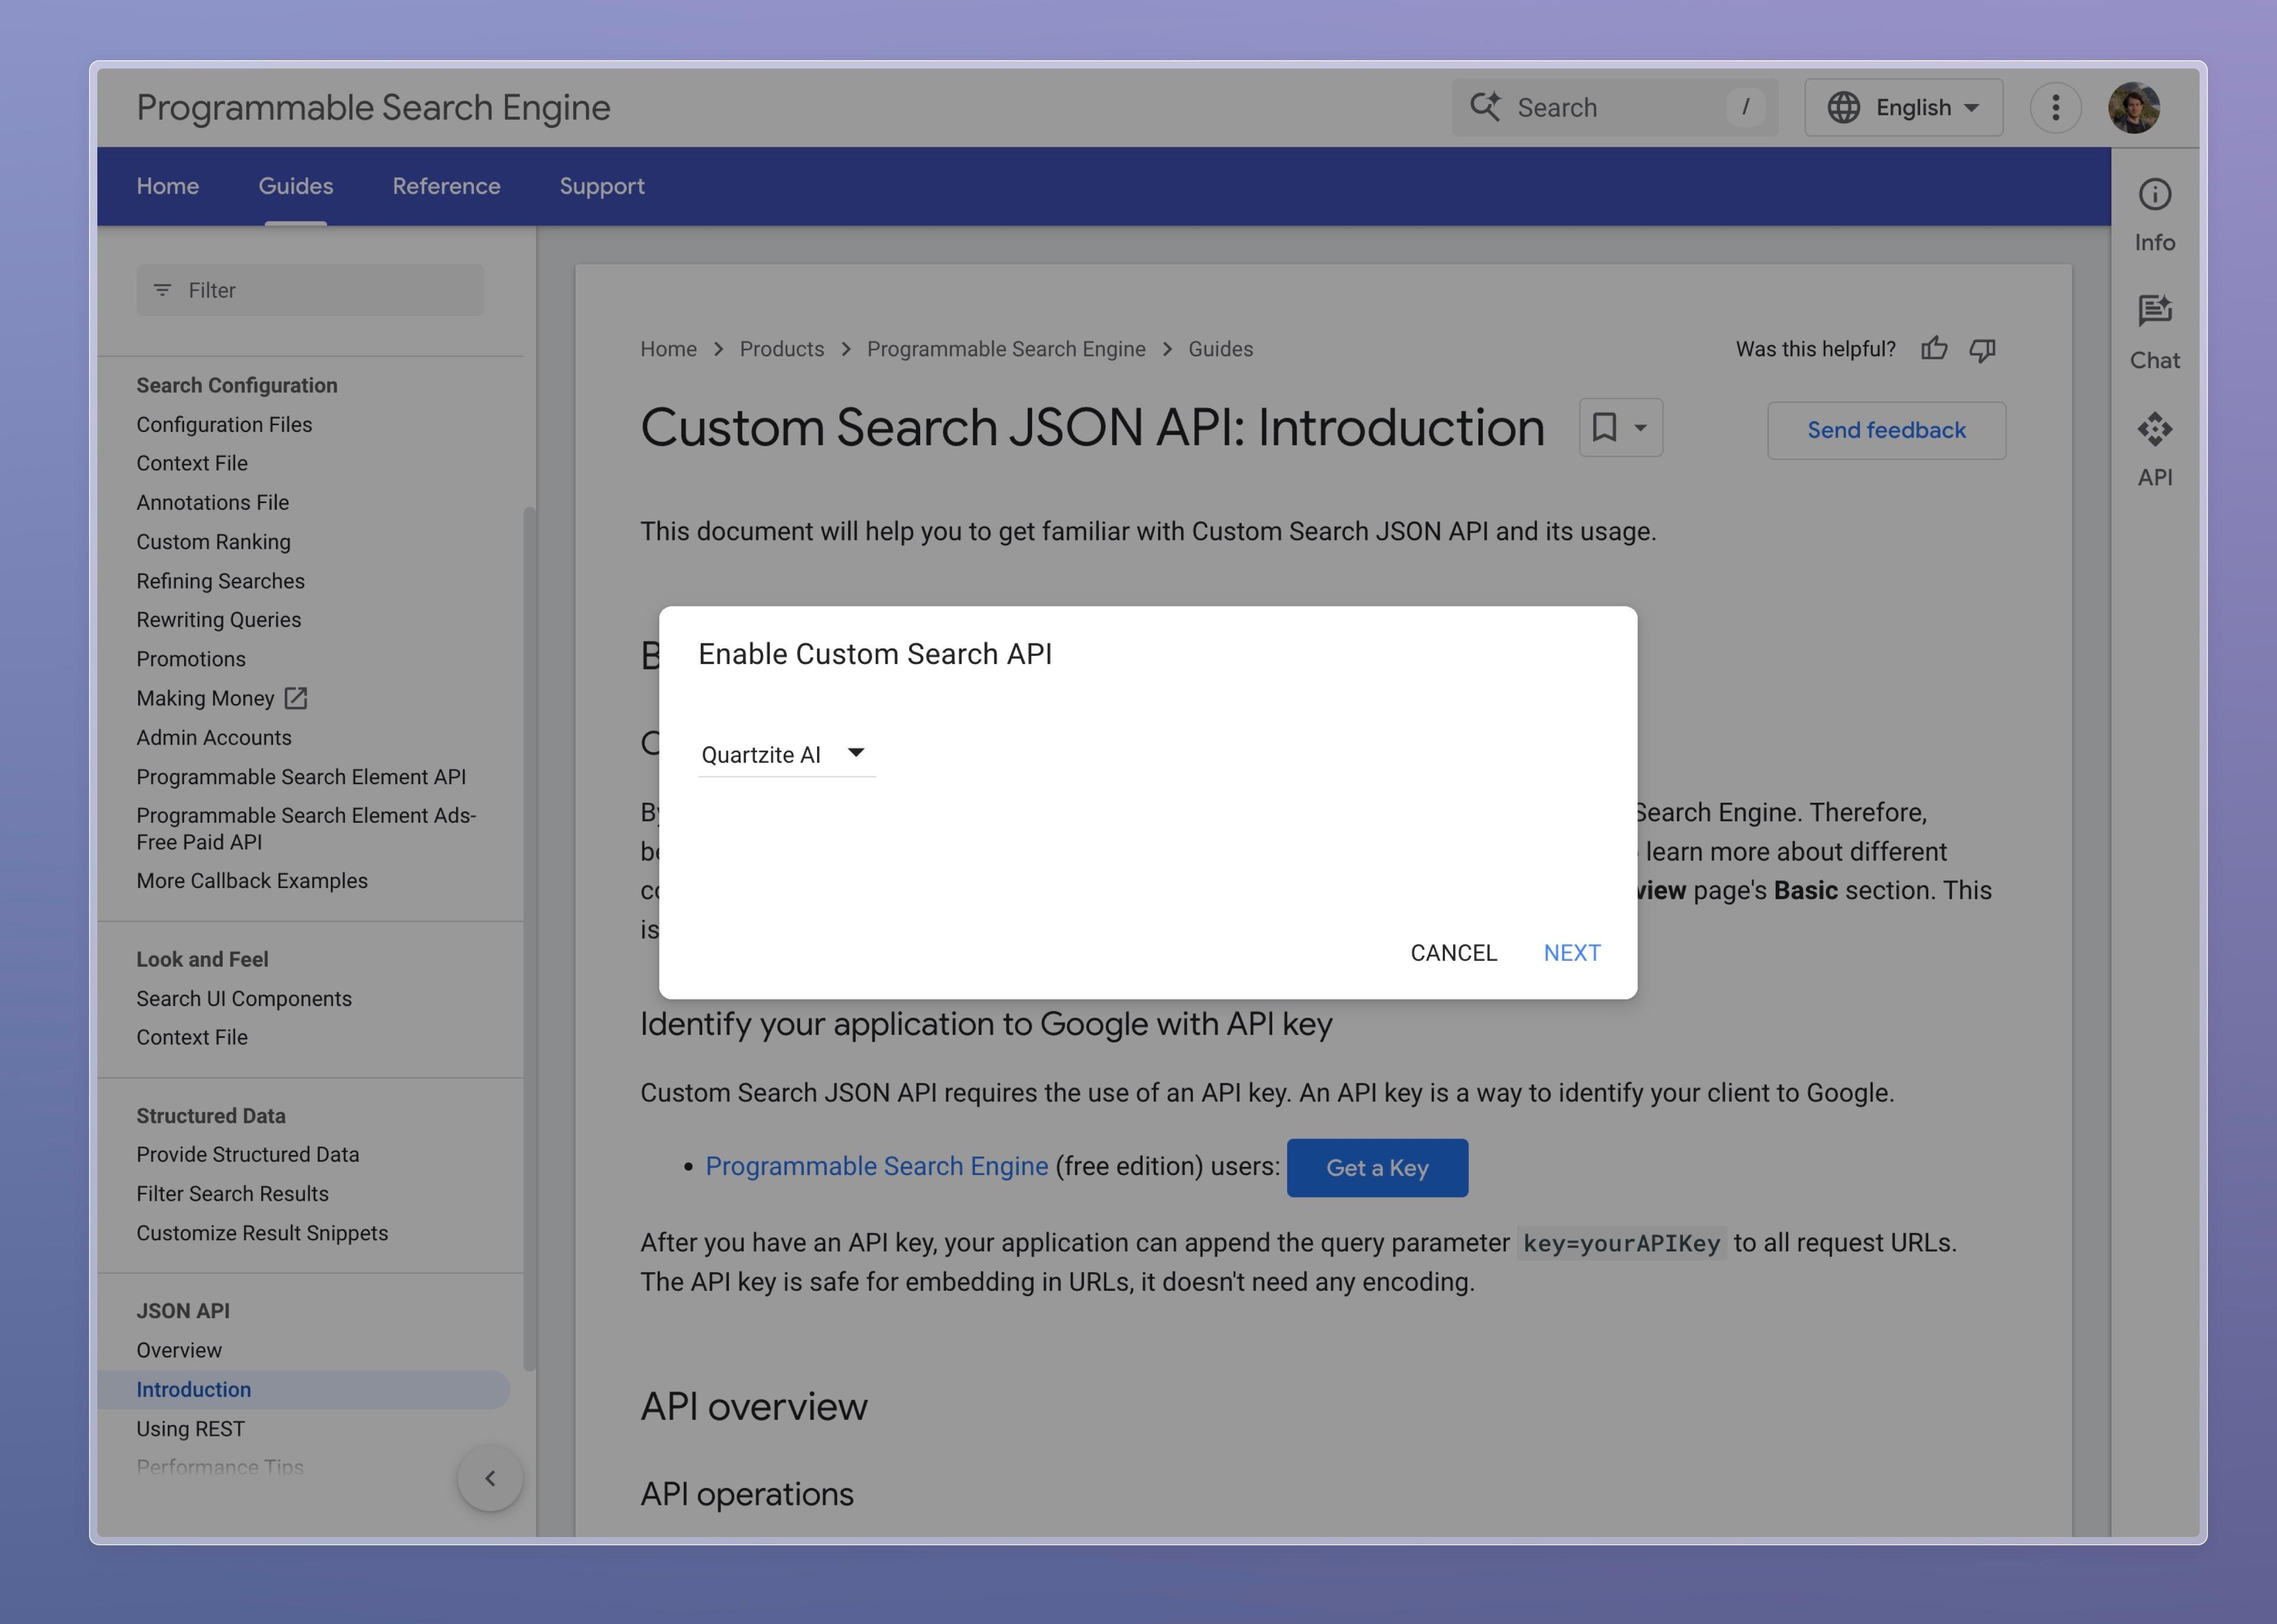2277x1624 pixels.
Task: Click Home in the breadcrumb
Action: pyautogui.click(x=668, y=349)
